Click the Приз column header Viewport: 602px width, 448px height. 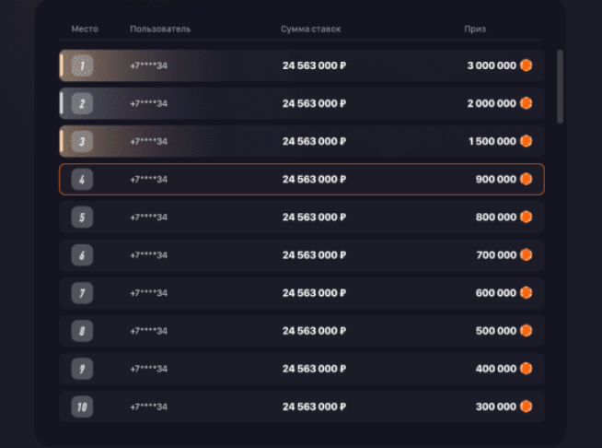[475, 29]
